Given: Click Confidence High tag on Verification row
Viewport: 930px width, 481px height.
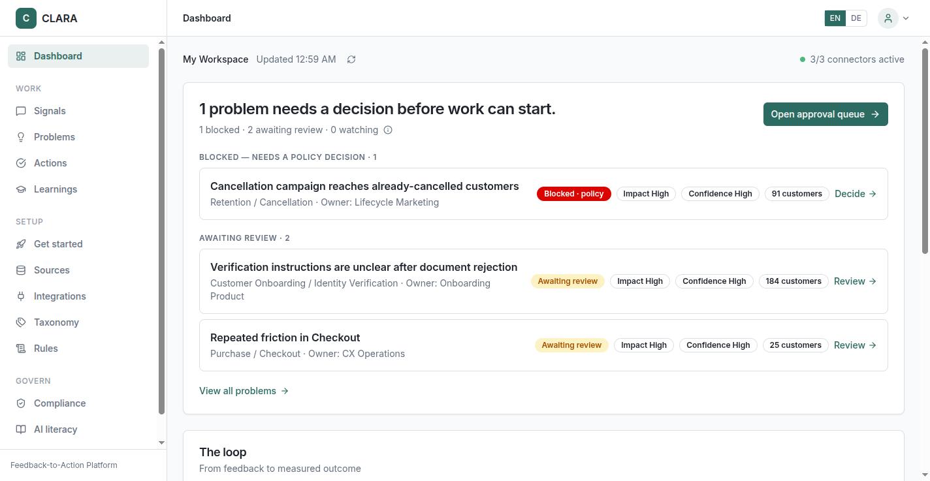Looking at the screenshot, I should tap(714, 281).
